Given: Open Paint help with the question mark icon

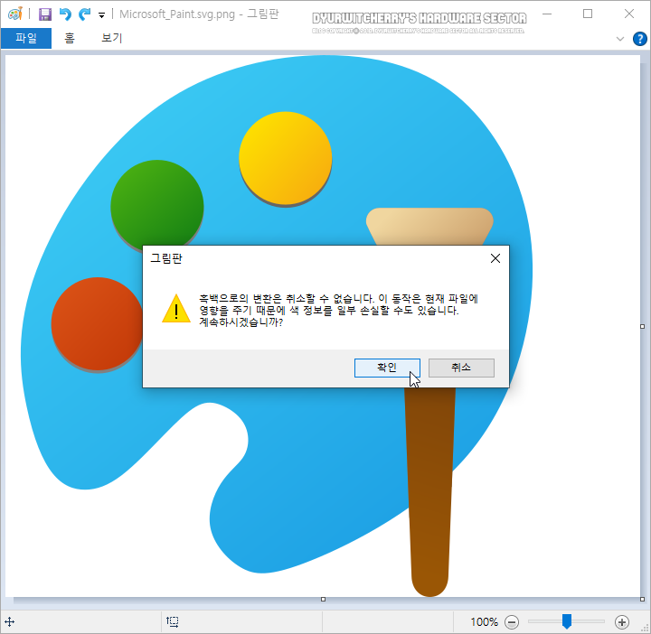Looking at the screenshot, I should coord(640,39).
